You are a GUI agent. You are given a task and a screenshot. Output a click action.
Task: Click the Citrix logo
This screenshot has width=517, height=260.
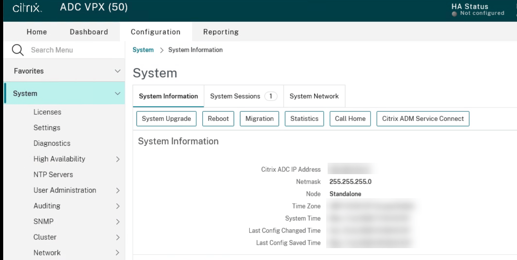coord(27,8)
